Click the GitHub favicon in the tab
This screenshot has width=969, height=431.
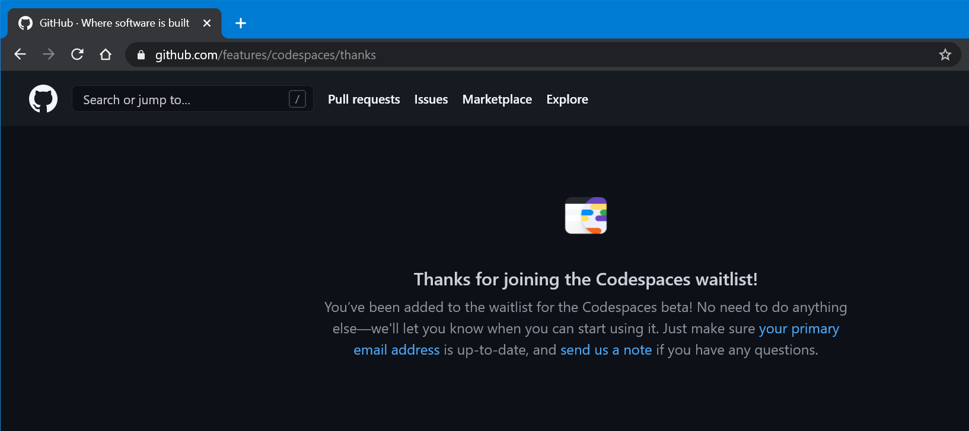[26, 23]
